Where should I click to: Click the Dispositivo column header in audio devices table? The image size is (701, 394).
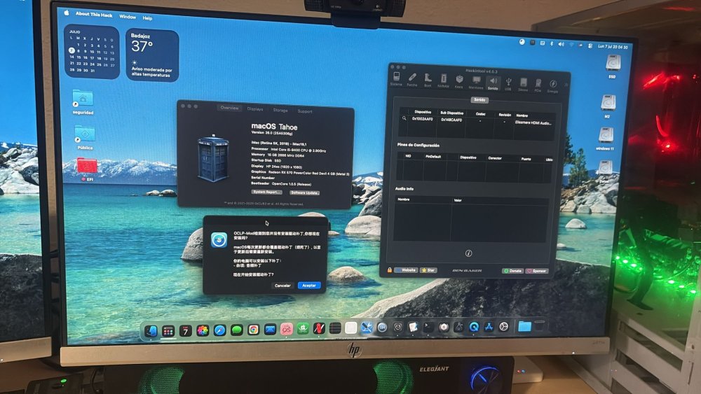(x=423, y=112)
